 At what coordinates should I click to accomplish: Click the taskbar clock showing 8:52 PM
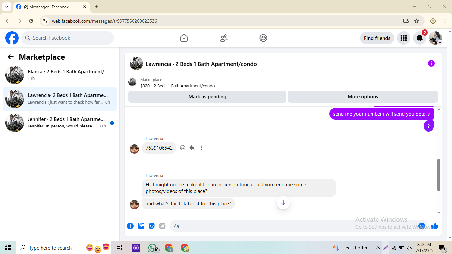[x=424, y=248]
